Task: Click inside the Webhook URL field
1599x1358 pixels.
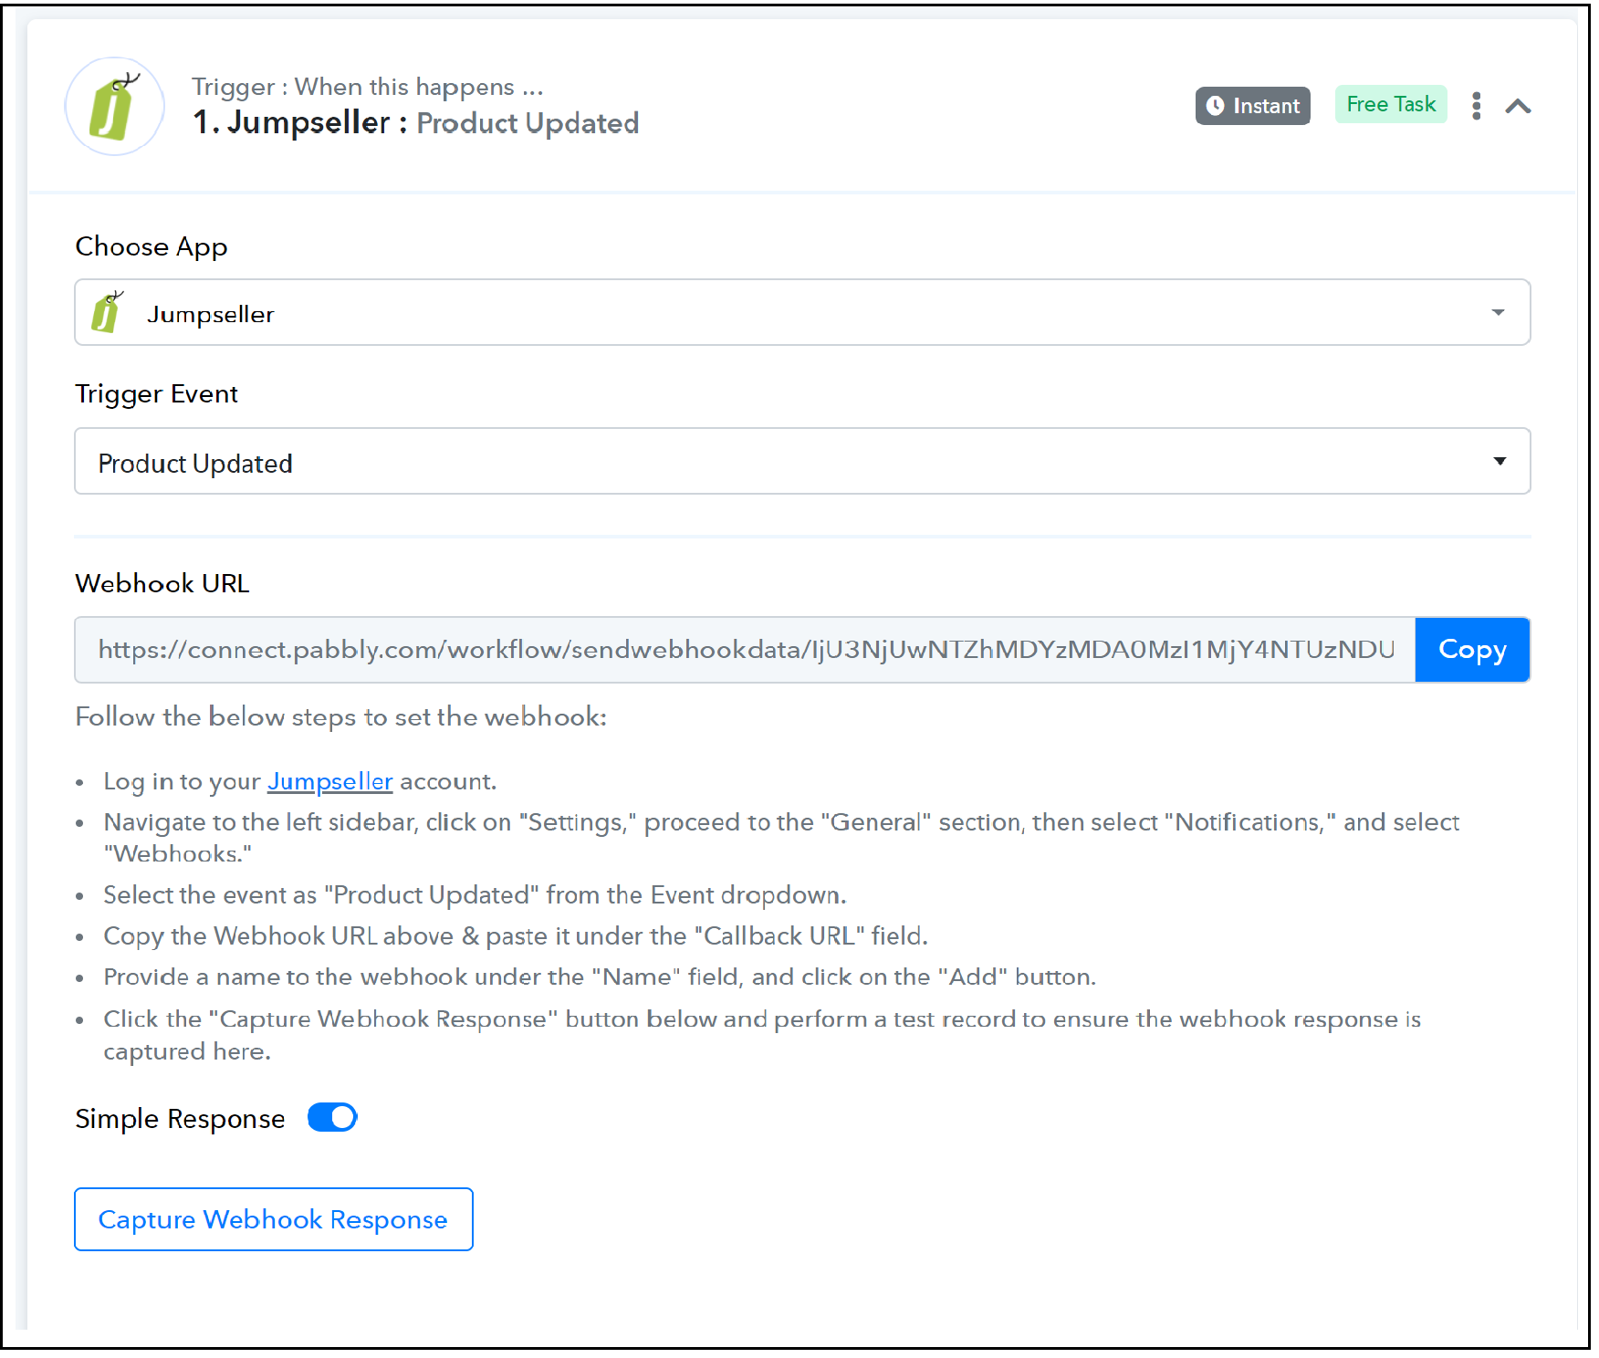Action: (x=745, y=650)
